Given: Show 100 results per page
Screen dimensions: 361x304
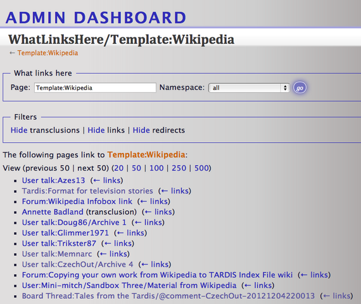Looking at the screenshot, I should click(156, 168).
